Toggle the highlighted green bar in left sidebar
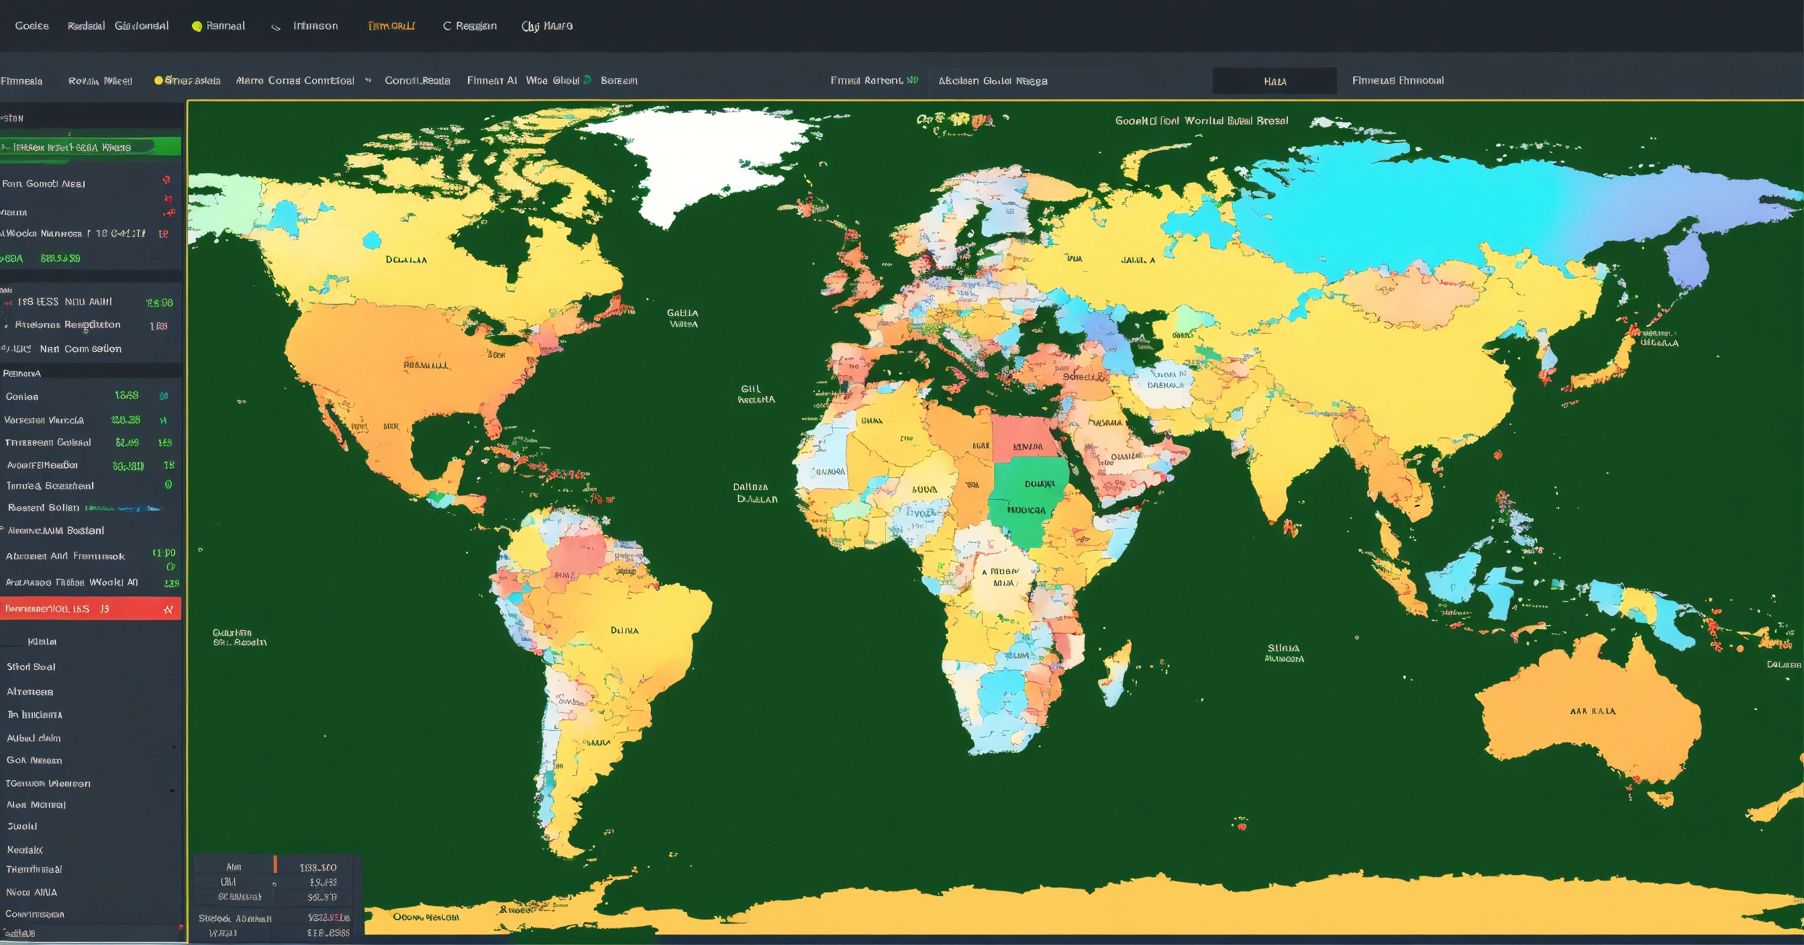The height and width of the screenshot is (945, 1804). point(90,147)
